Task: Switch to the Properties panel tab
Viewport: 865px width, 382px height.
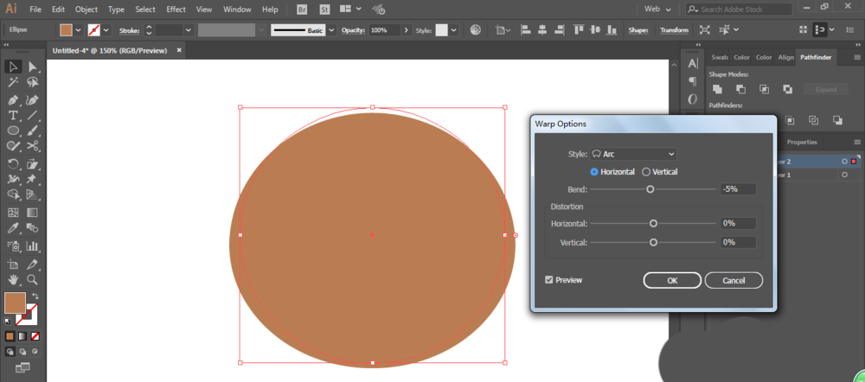Action: (802, 142)
